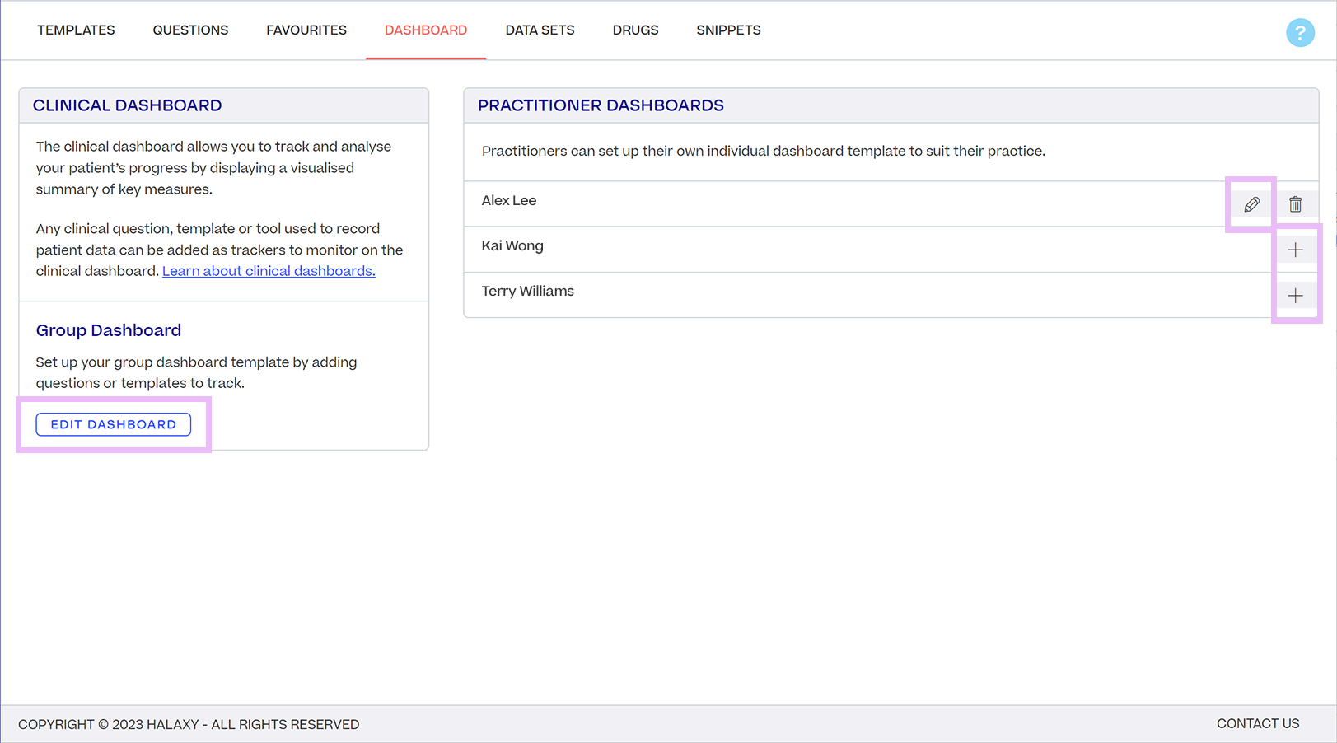Screen dimensions: 1337x743
Task: Open the Learn about clinical dashboards link
Action: (x=269, y=271)
